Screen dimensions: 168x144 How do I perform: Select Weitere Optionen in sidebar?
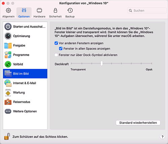25,111
